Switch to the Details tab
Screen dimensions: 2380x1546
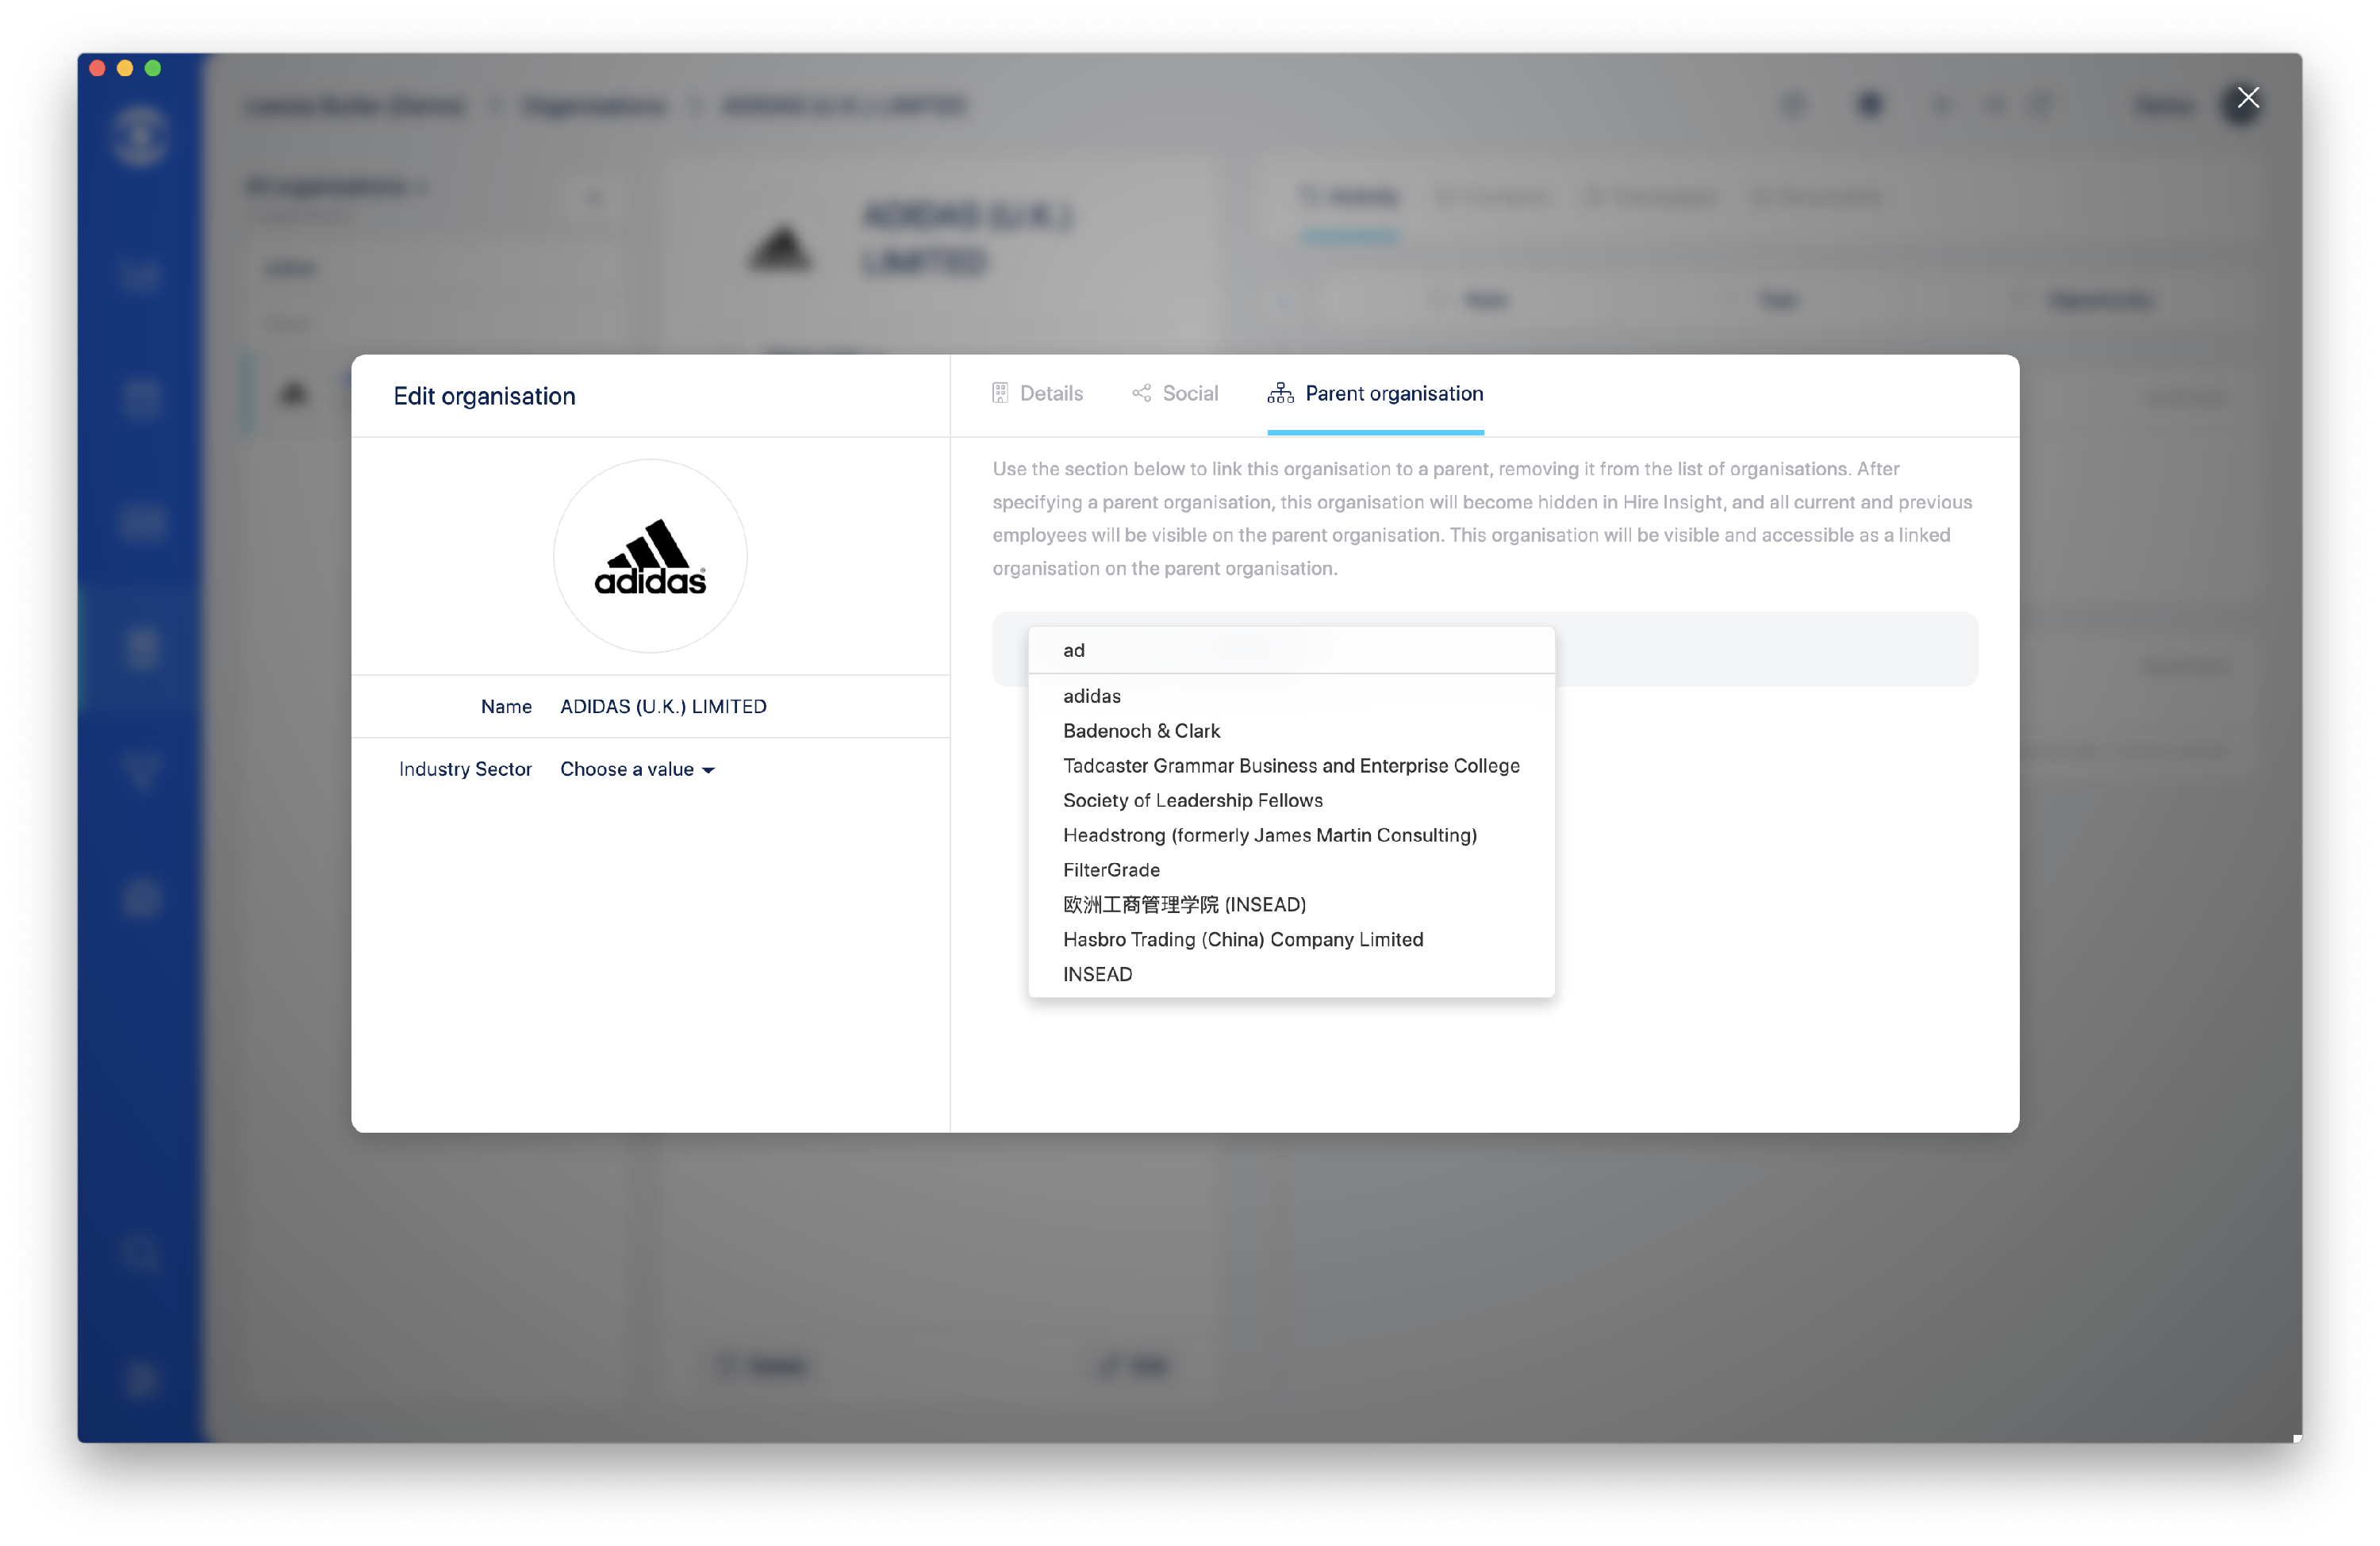click(1050, 394)
